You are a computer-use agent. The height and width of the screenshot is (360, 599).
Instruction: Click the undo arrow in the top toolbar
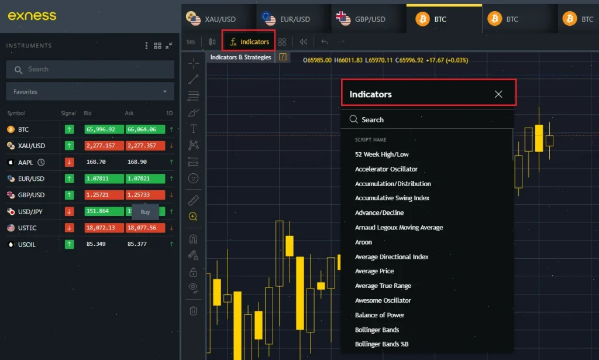pos(323,41)
